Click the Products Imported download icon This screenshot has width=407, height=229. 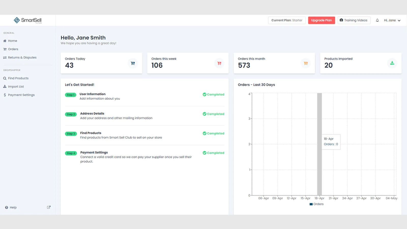pos(392,63)
